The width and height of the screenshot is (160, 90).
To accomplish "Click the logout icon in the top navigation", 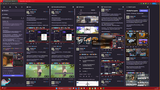I will (x=22, y=7).
